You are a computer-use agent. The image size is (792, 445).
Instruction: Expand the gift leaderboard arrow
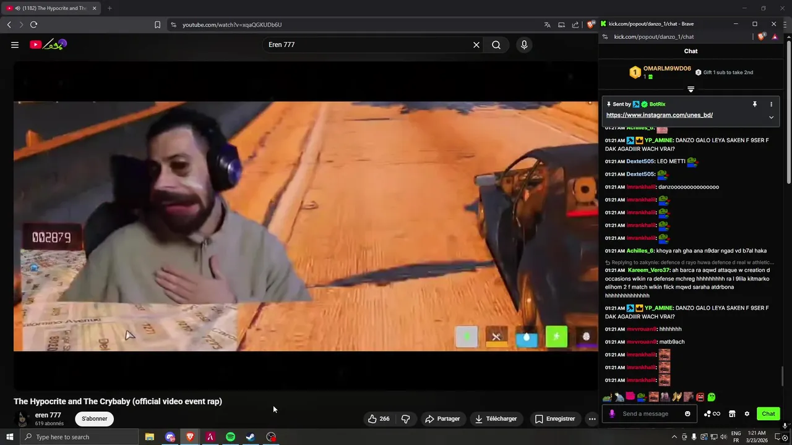pyautogui.click(x=691, y=89)
